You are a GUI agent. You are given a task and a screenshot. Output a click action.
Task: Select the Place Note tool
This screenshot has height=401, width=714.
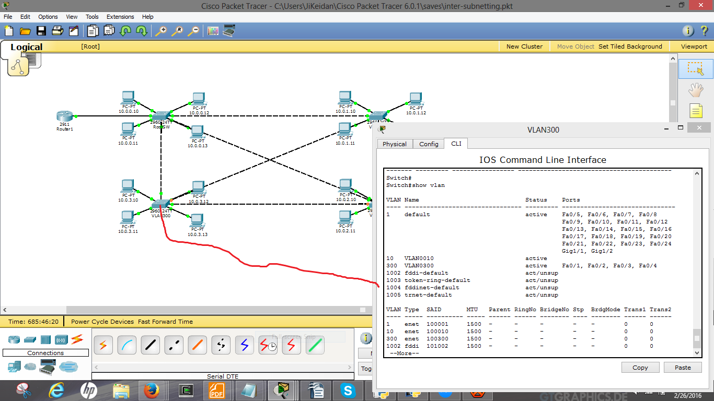696,111
